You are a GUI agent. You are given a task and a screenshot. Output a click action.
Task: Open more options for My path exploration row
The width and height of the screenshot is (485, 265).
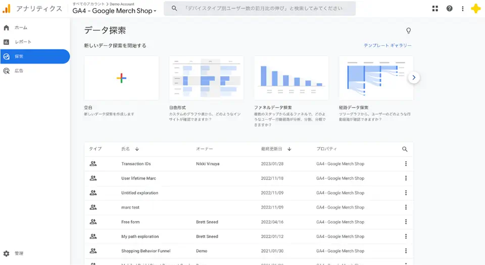[x=406, y=236]
